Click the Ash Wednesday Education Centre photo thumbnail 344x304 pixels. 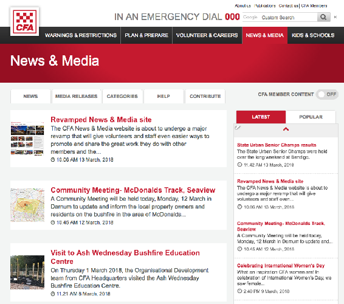pos(27,272)
